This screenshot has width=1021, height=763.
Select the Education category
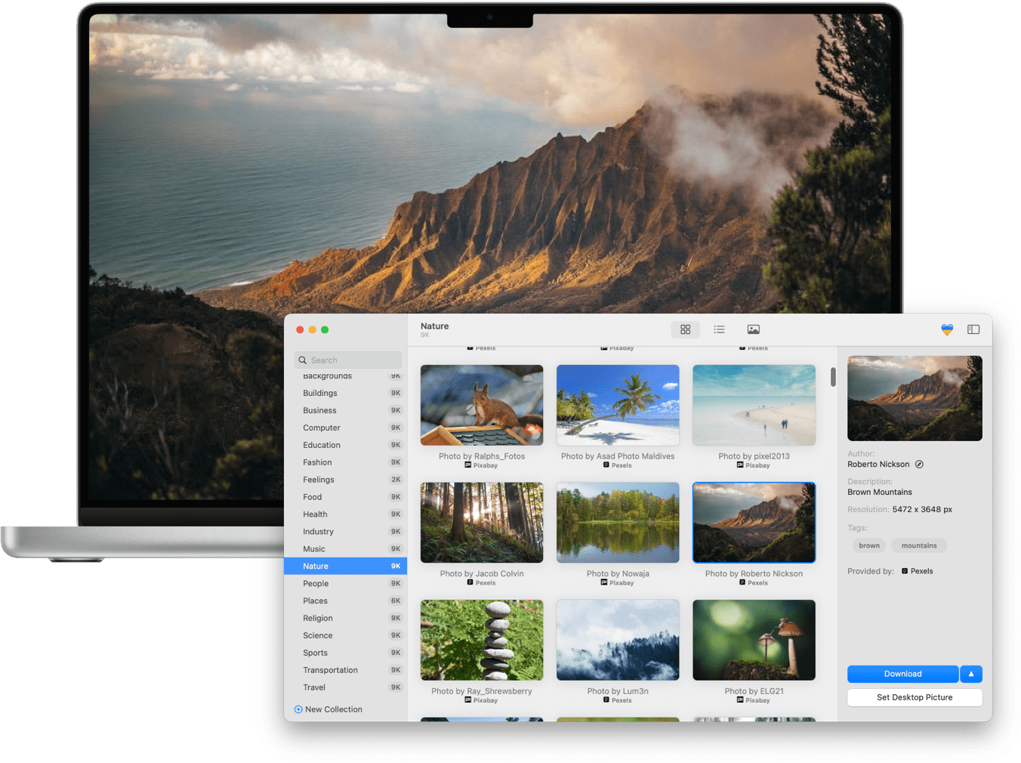click(x=345, y=445)
